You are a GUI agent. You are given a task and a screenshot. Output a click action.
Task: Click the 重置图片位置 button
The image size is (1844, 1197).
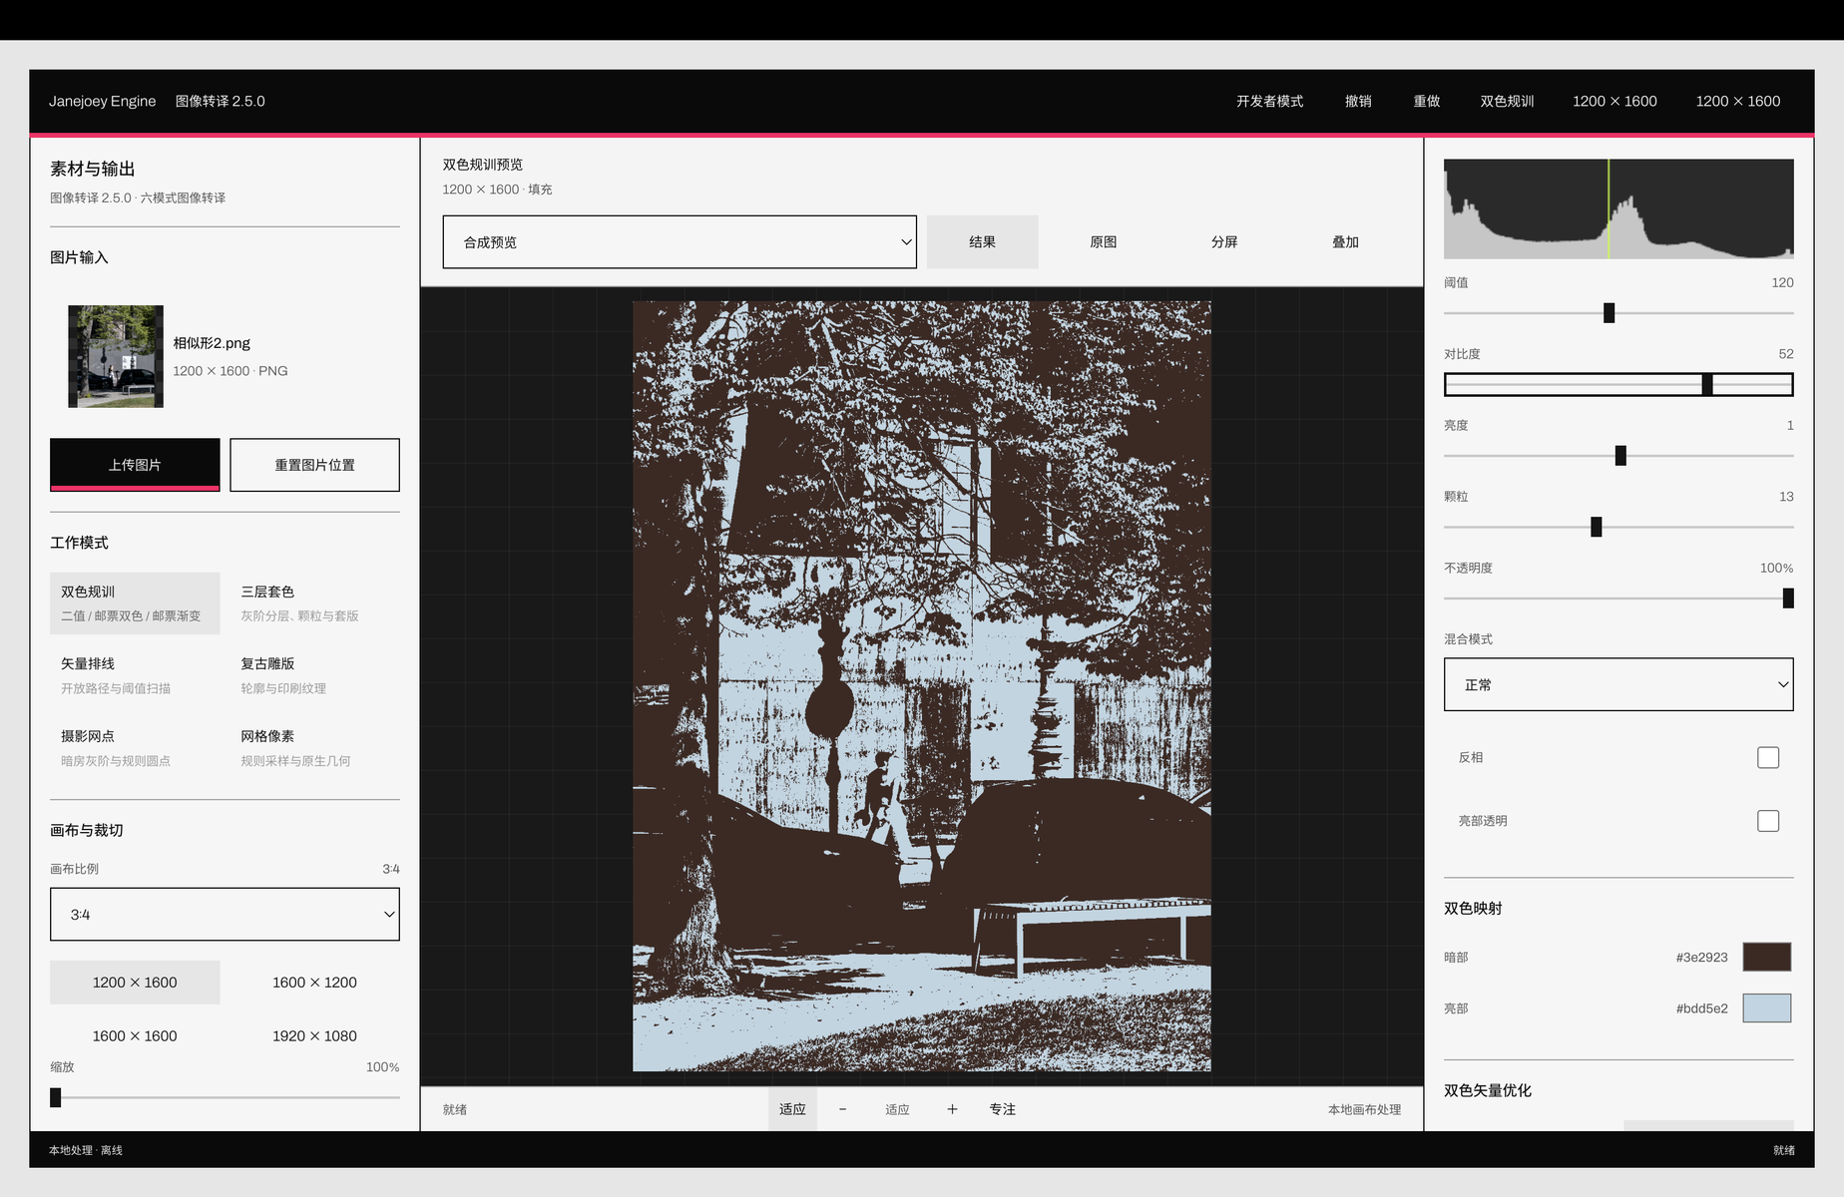click(x=314, y=465)
